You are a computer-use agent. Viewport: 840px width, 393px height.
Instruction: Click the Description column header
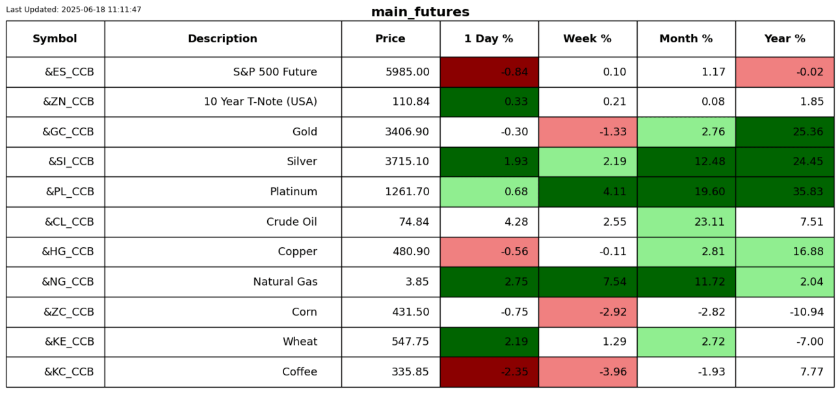(x=222, y=39)
